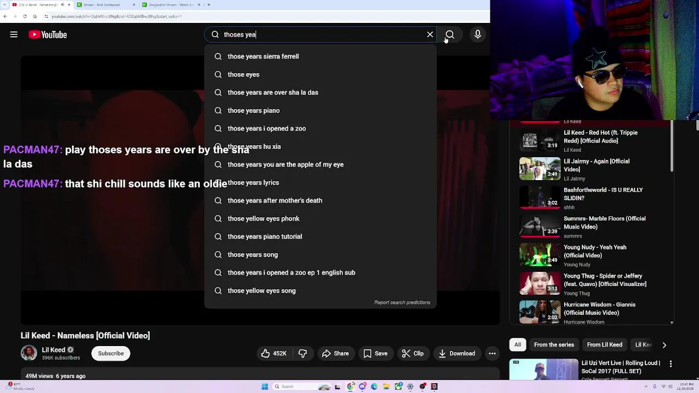Click the taskbar Search box
The width and height of the screenshot is (699, 393).
(301, 386)
